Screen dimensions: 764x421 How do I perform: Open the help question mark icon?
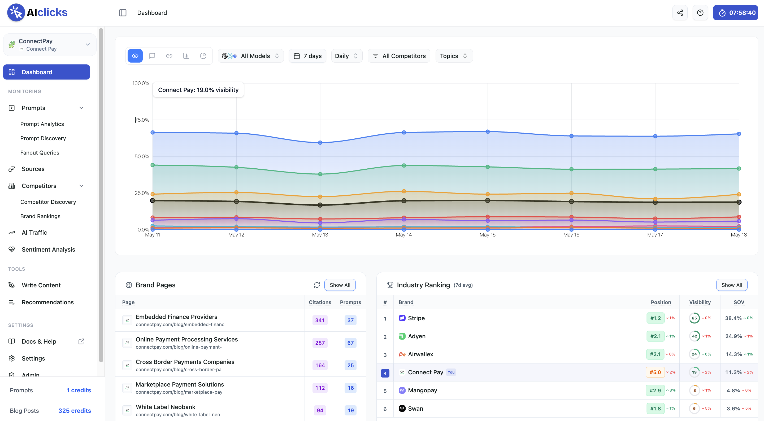click(x=700, y=13)
